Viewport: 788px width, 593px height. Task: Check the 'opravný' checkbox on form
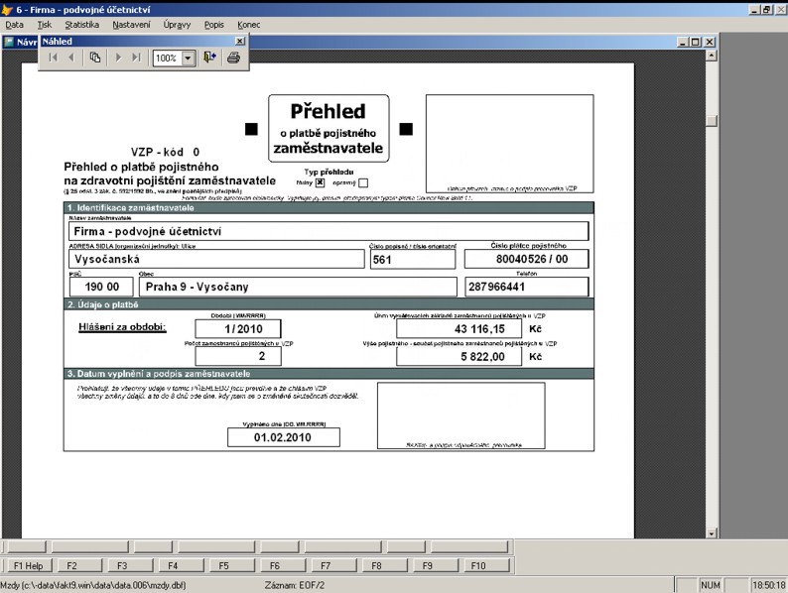(x=363, y=182)
